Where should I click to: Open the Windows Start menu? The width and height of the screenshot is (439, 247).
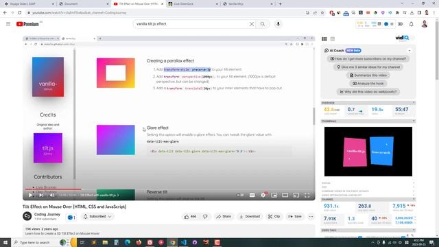click(5, 242)
